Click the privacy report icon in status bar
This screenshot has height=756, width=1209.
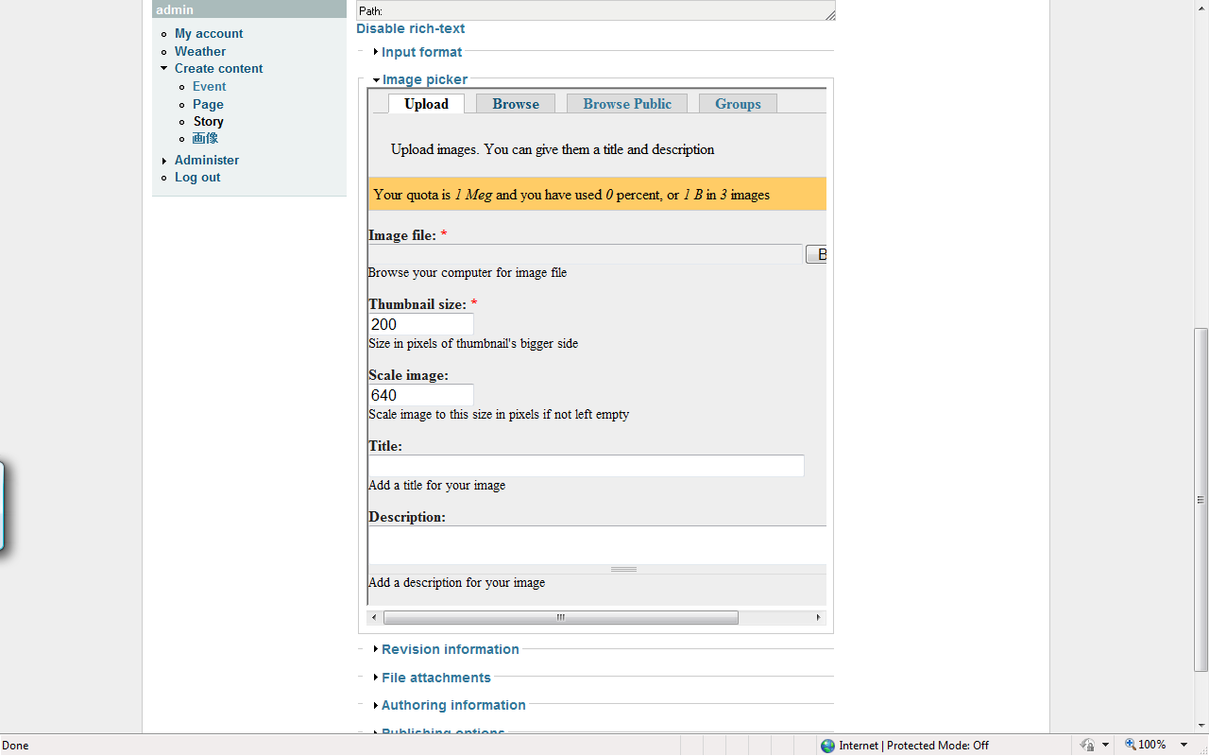coord(1087,745)
